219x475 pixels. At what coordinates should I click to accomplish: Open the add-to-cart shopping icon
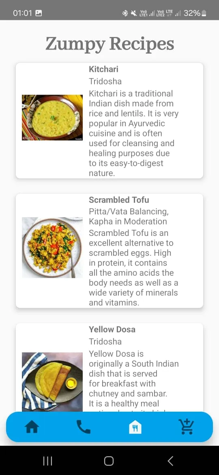[x=186, y=427]
